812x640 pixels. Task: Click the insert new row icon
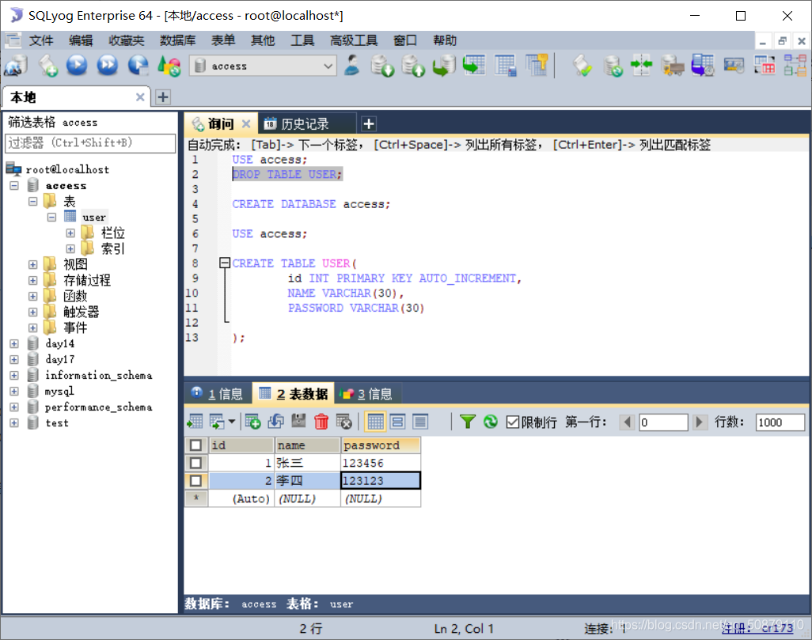click(x=252, y=422)
